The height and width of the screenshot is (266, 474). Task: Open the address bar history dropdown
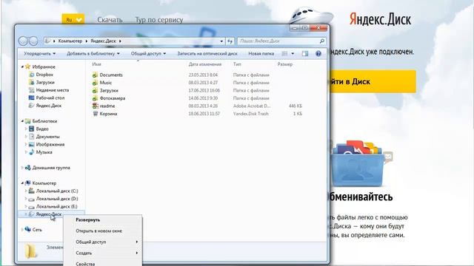point(222,41)
